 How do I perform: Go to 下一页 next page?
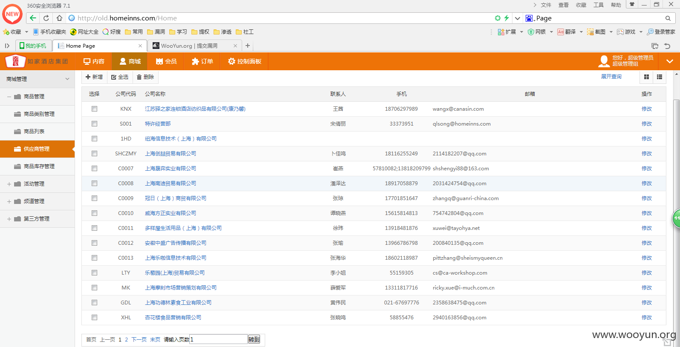(139, 339)
